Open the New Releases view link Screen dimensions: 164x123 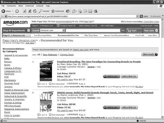[x=50, y=55]
